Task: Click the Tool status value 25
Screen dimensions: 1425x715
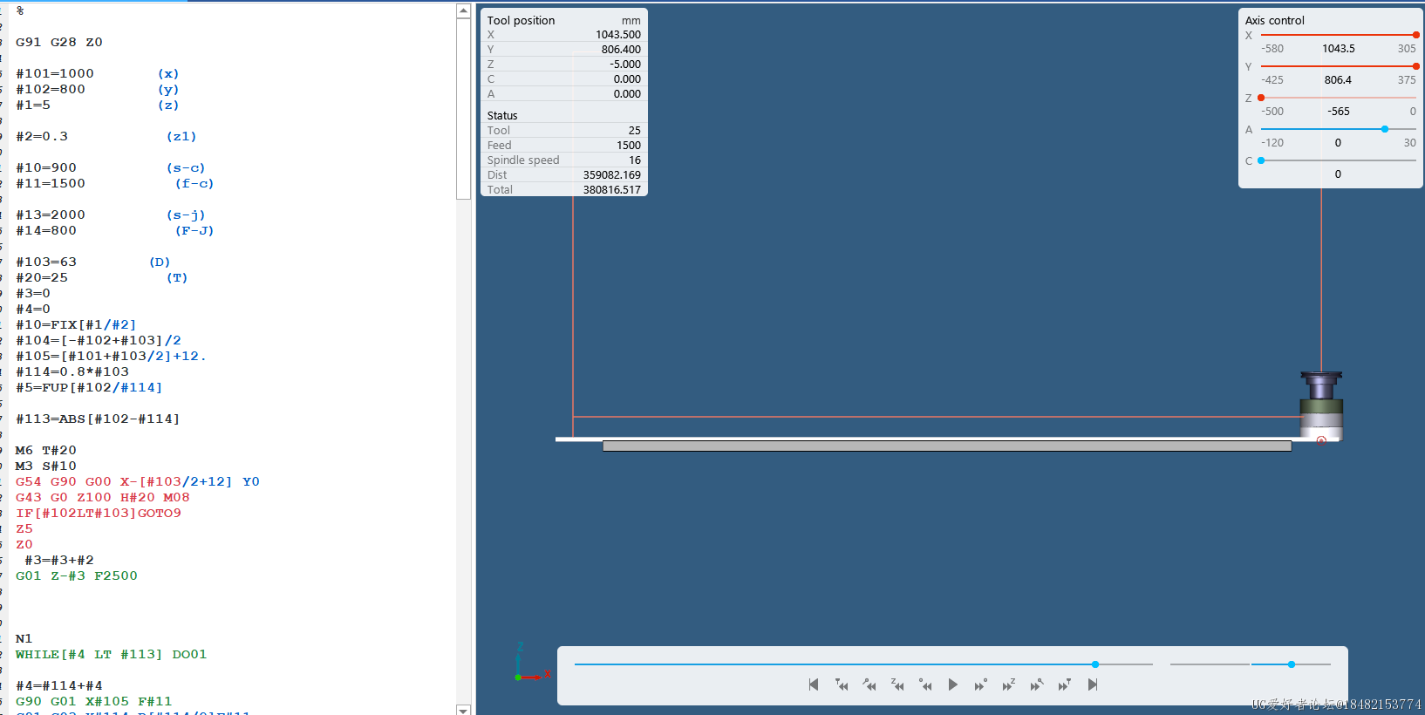Action: click(x=635, y=131)
